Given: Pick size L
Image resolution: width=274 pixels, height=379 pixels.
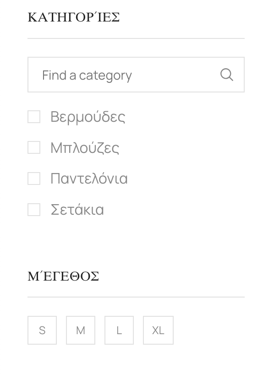Looking at the screenshot, I should pos(119,330).
